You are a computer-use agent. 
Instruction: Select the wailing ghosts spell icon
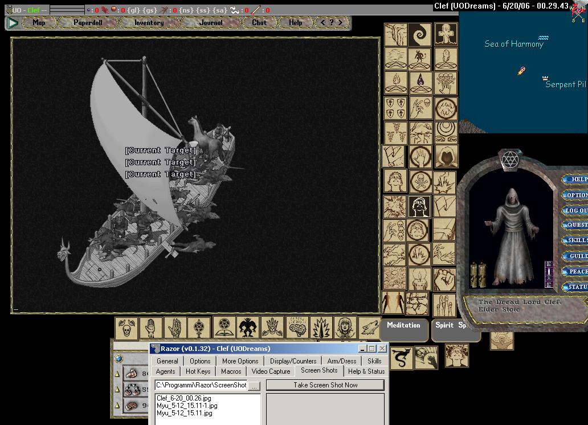tap(444, 304)
